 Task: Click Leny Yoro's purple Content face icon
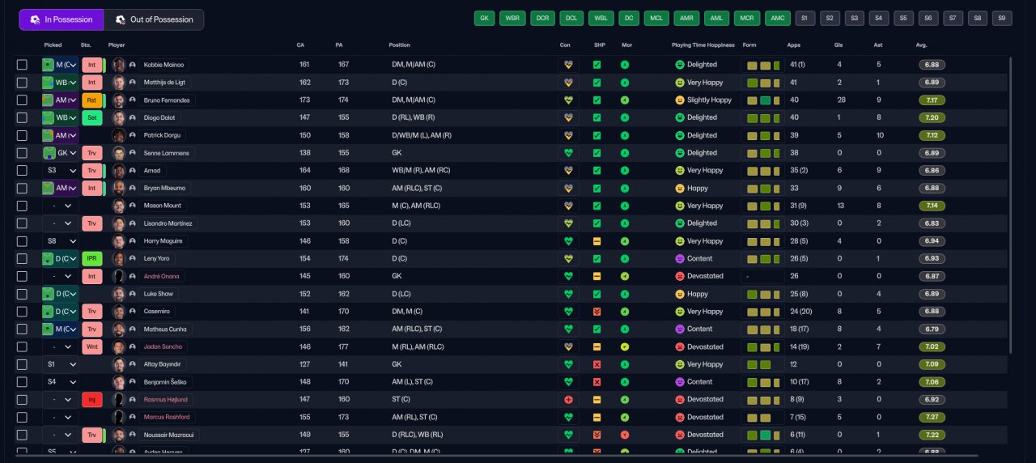680,259
